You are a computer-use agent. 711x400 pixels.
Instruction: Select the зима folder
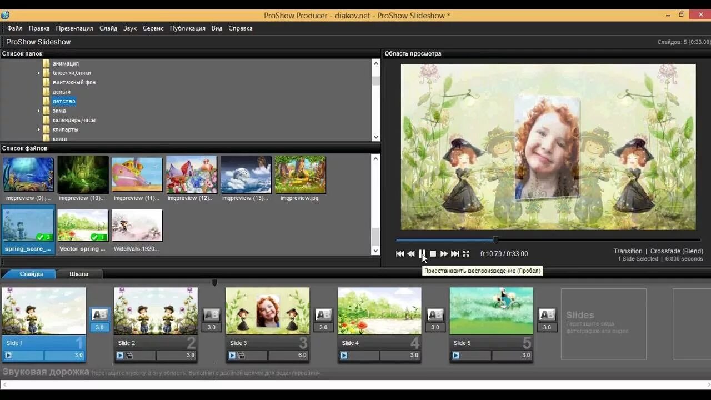(x=59, y=111)
